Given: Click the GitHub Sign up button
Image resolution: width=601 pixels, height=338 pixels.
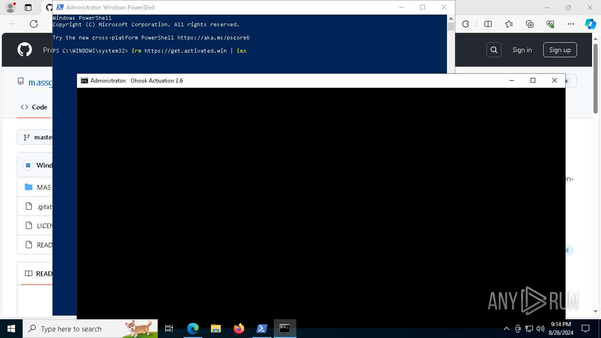Looking at the screenshot, I should (560, 50).
